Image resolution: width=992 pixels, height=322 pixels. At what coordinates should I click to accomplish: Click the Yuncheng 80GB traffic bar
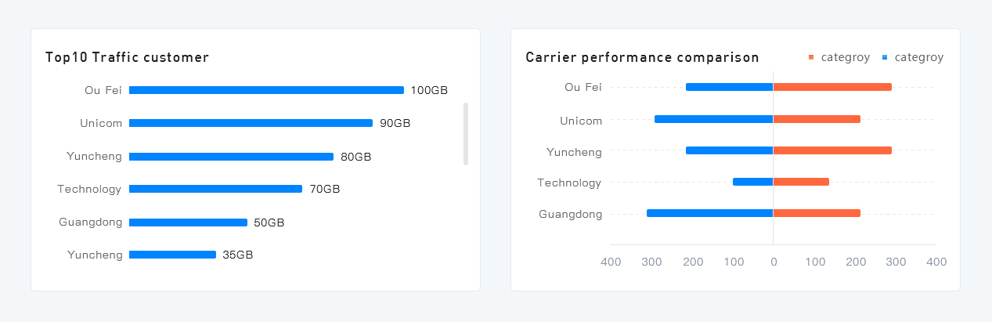(x=231, y=157)
